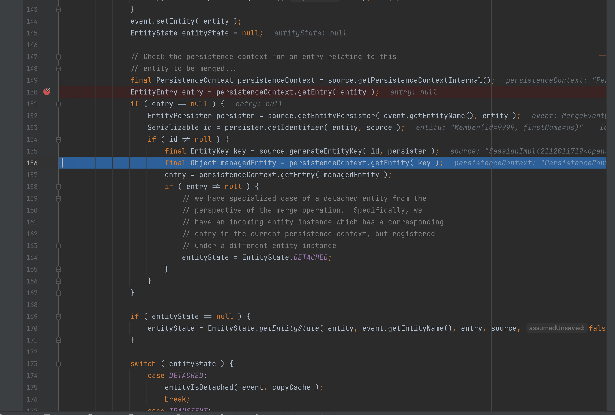Click the getEntityState method call on line 170
The image size is (615, 415).
tap(289, 328)
